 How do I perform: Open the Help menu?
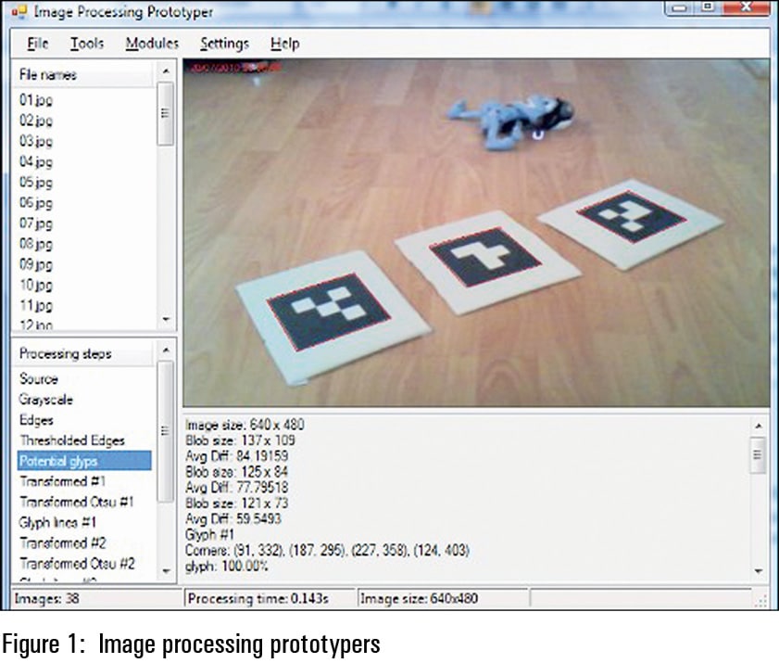click(x=285, y=44)
